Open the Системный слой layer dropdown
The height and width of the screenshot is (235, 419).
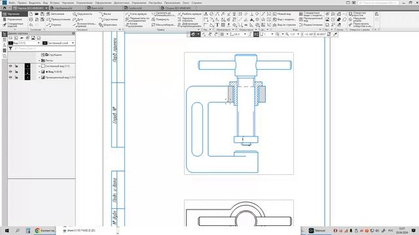click(73, 43)
